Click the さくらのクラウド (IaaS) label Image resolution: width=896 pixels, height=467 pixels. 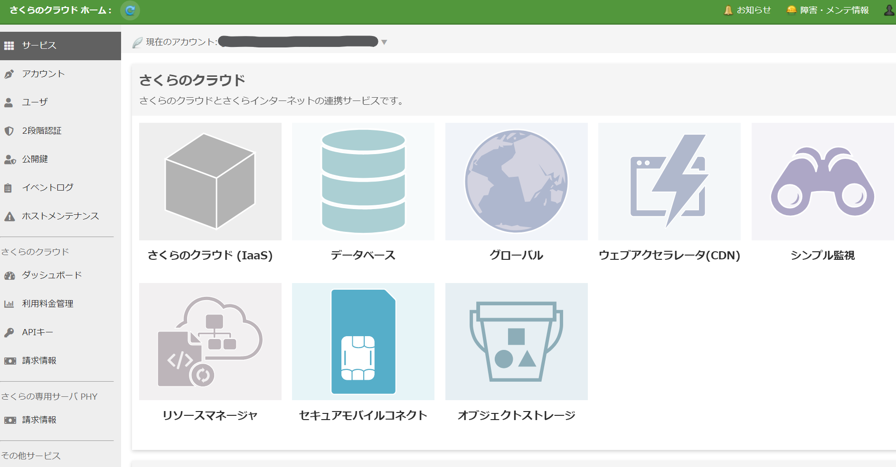click(x=210, y=256)
